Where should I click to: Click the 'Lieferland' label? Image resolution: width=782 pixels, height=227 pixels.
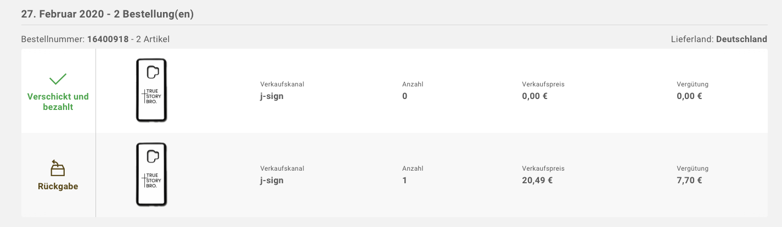[691, 39]
